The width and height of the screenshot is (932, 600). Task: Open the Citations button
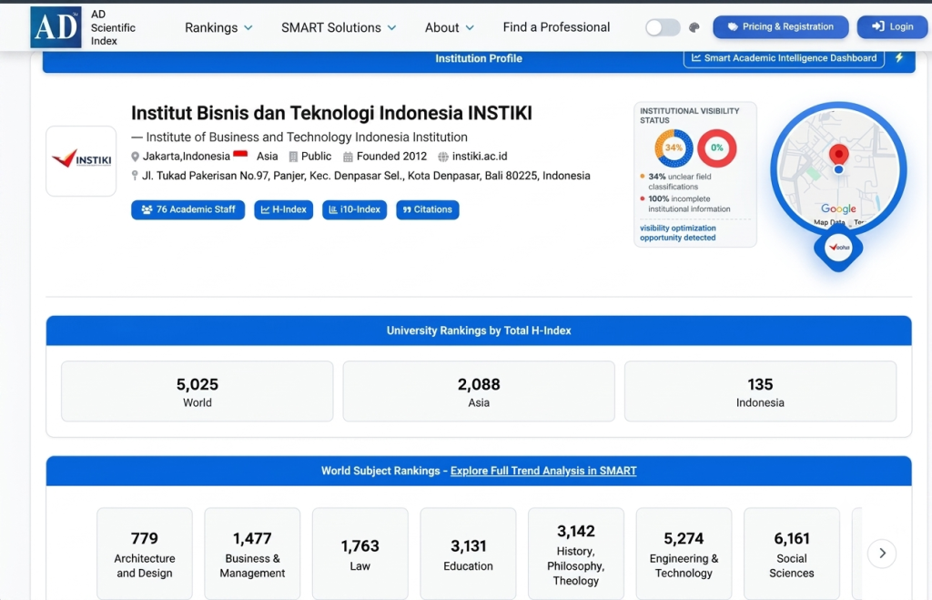point(428,209)
